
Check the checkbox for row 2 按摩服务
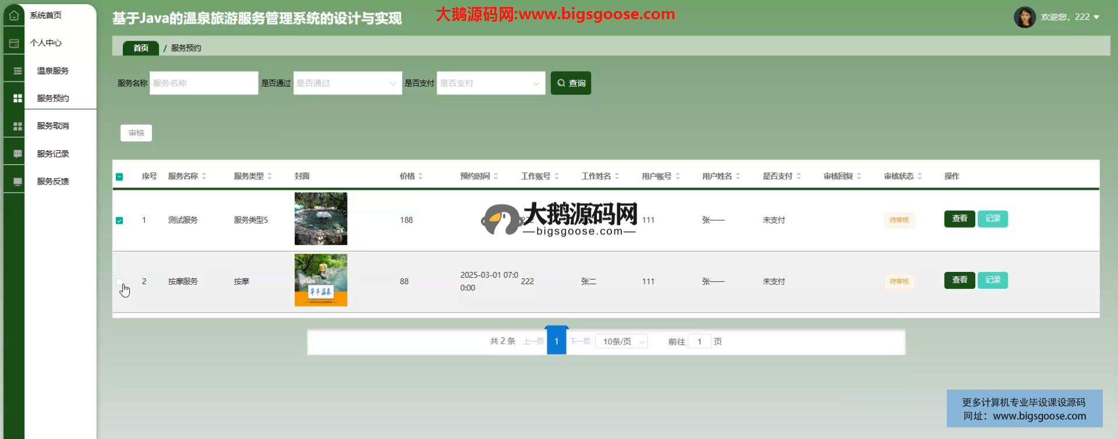coord(119,282)
